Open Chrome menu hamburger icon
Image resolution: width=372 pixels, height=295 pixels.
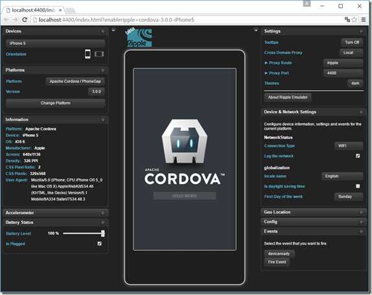click(x=363, y=19)
